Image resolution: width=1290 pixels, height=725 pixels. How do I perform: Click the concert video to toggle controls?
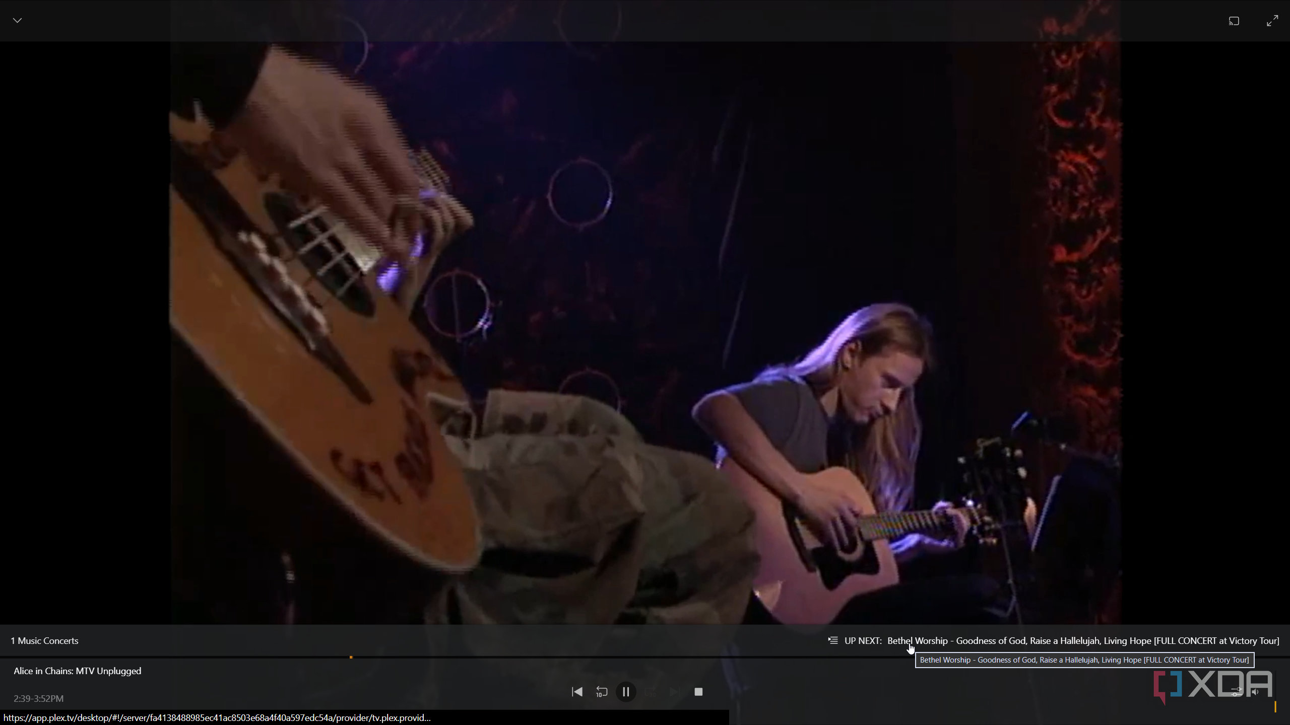pyautogui.click(x=645, y=332)
